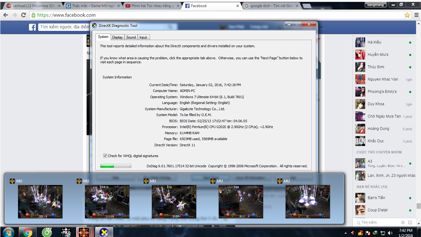Open a new Chrome tab
The width and height of the screenshot is (421, 237).
tap(307, 6)
